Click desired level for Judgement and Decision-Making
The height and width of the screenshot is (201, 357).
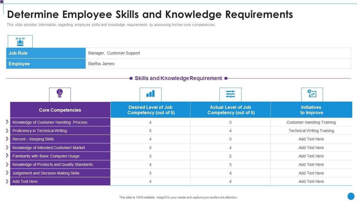tap(150, 173)
